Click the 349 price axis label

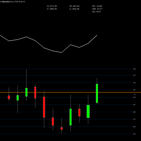pos(134,69)
